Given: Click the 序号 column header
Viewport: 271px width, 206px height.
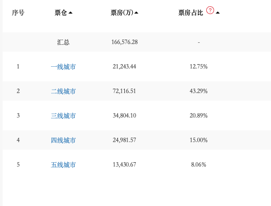Looking at the screenshot, I should [x=18, y=13].
